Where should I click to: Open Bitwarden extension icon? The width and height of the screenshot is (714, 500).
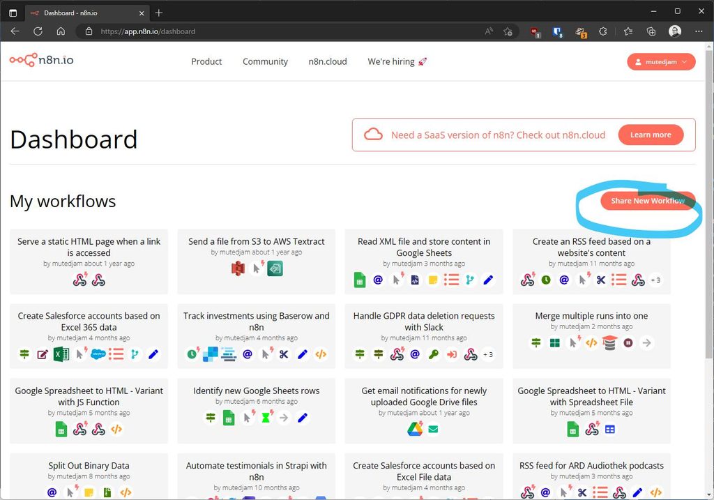coord(557,32)
